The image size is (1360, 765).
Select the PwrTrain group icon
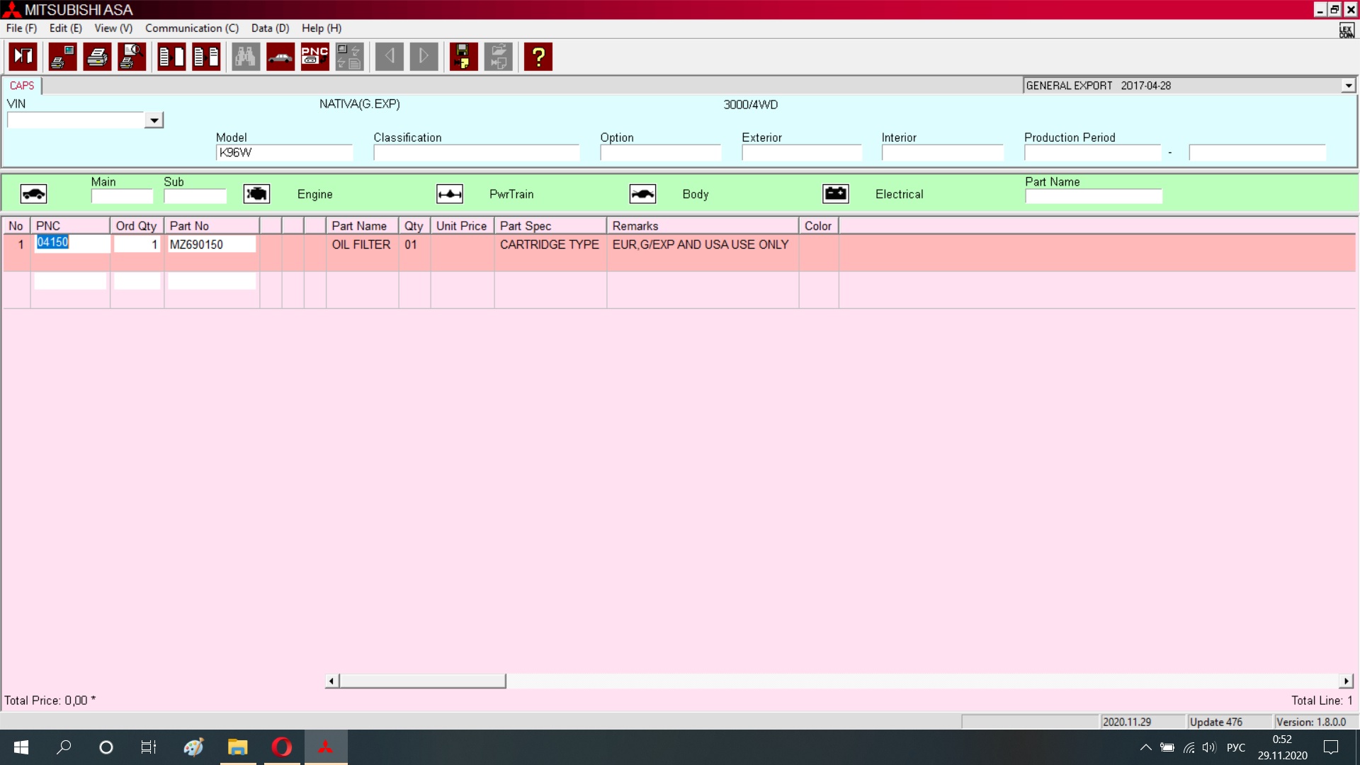pos(450,194)
